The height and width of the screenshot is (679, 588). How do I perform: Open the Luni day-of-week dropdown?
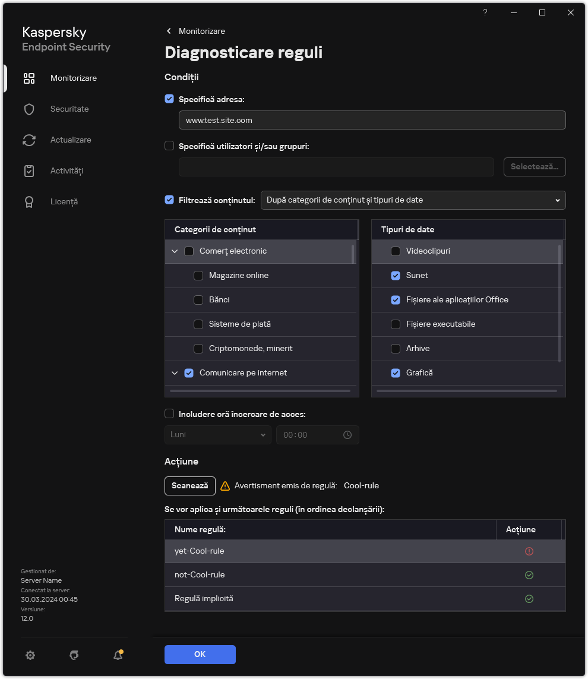(217, 434)
